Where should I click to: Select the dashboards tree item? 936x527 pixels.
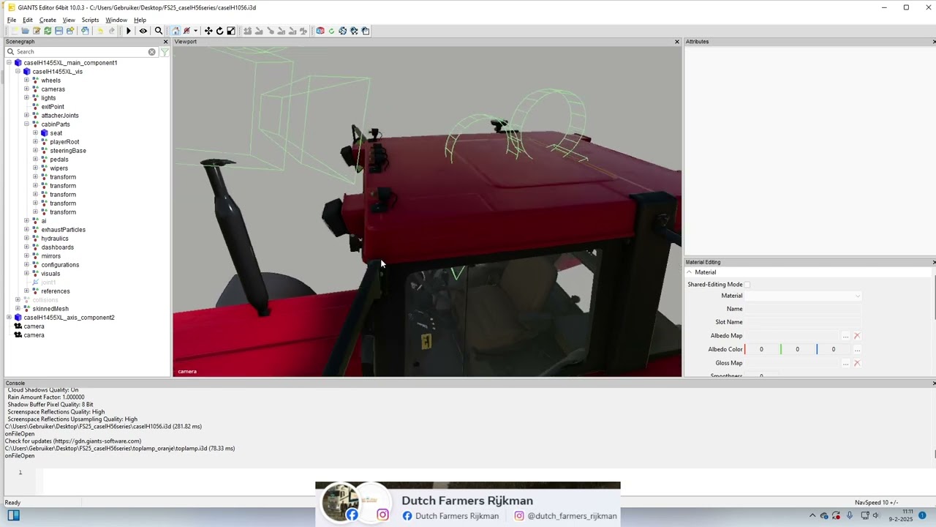57,247
